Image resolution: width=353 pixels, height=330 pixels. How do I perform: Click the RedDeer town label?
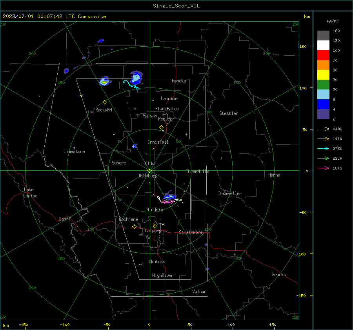166,119
